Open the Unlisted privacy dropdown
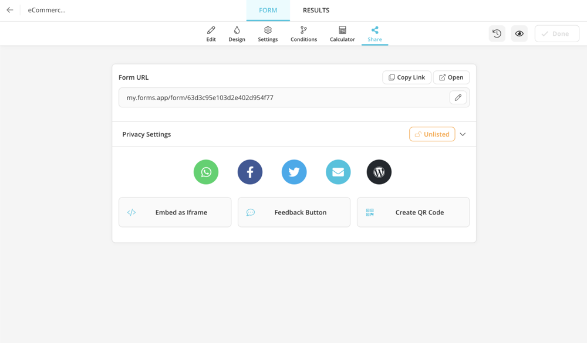 (432, 134)
